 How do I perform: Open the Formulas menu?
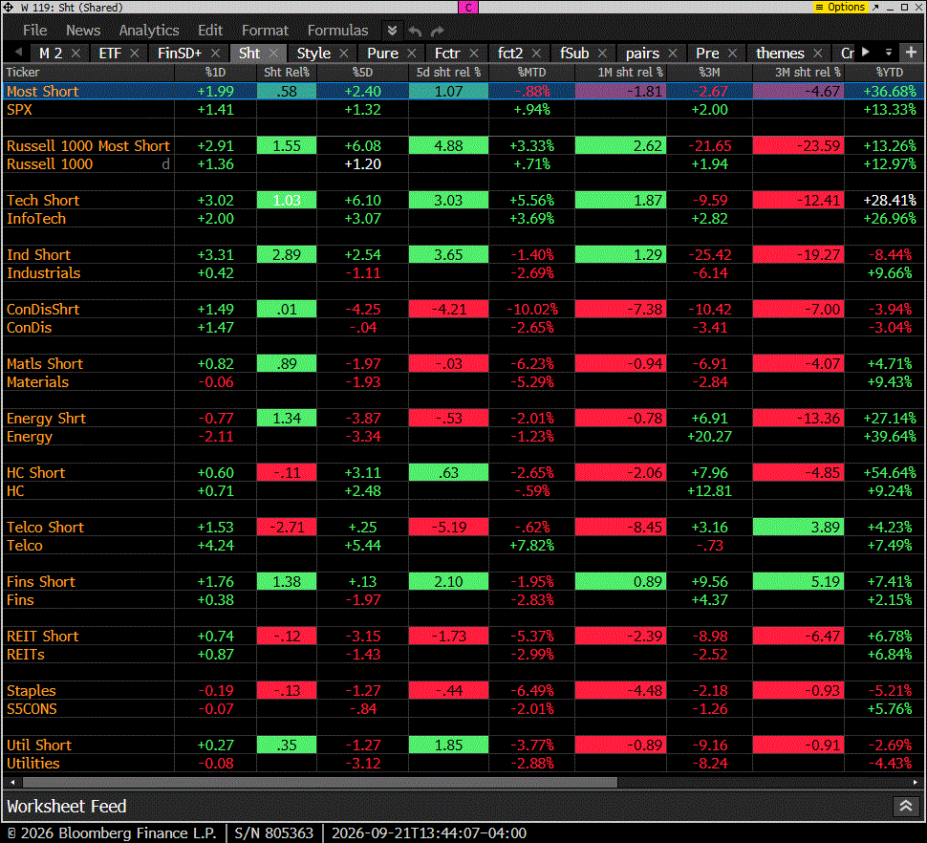[x=337, y=31]
